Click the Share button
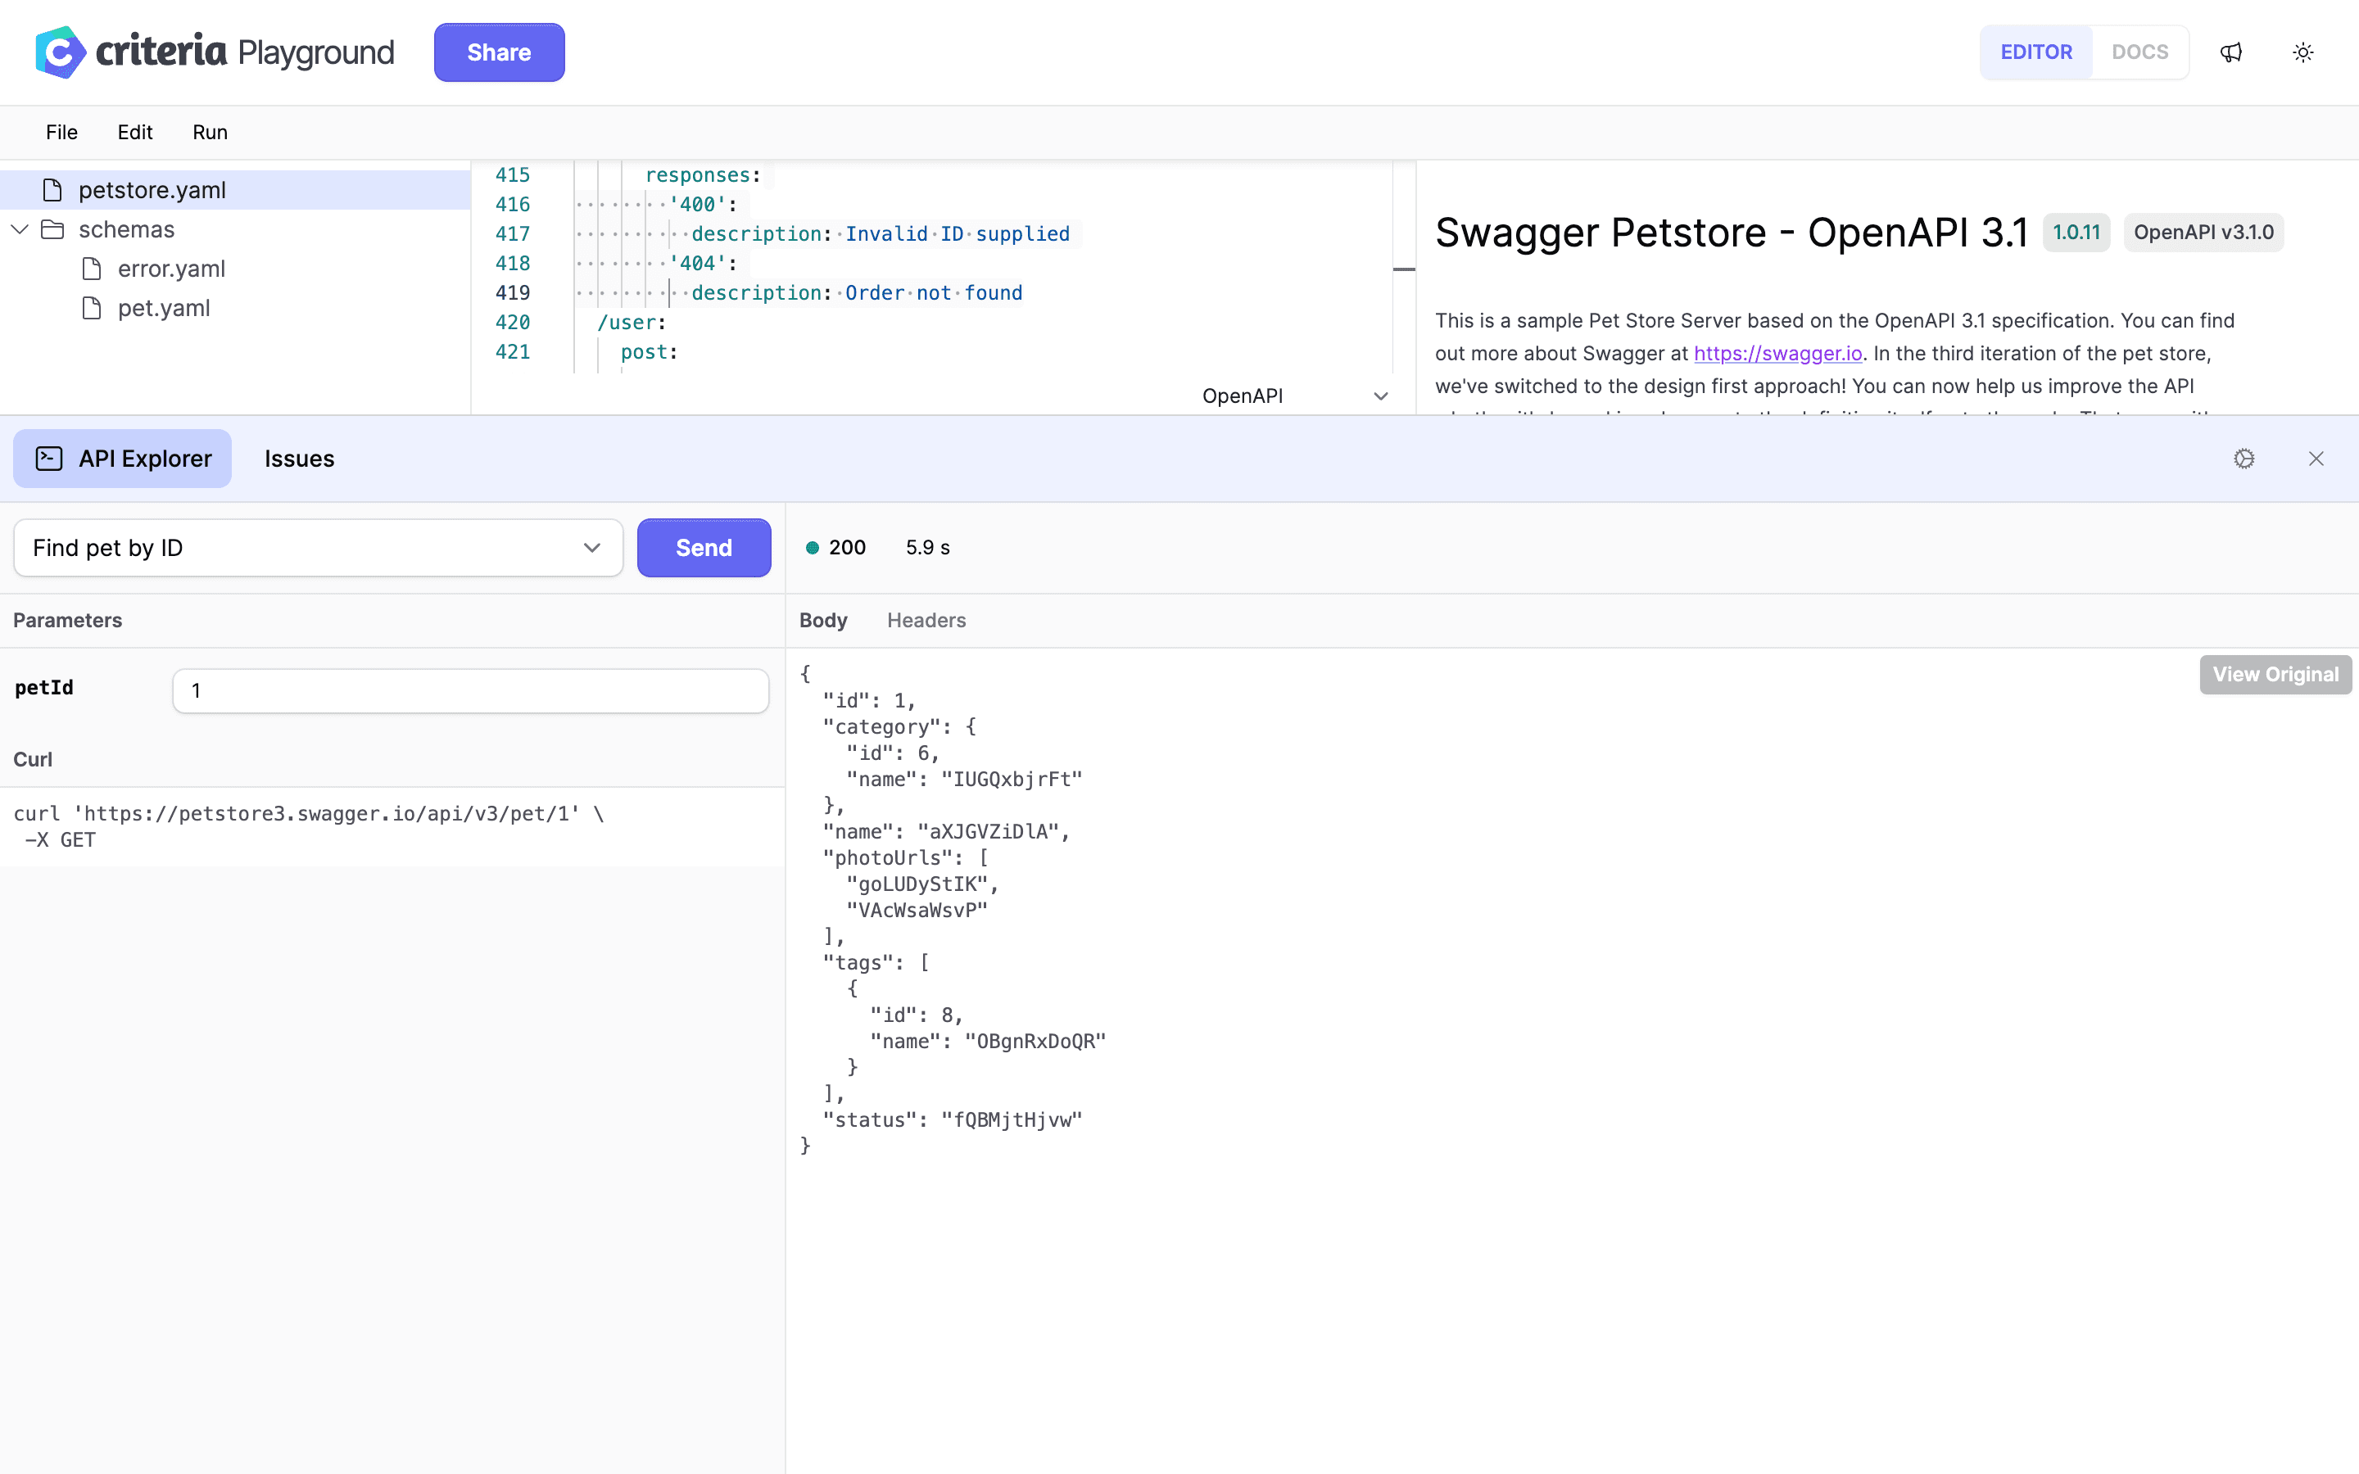The width and height of the screenshot is (2359, 1474). coord(498,52)
